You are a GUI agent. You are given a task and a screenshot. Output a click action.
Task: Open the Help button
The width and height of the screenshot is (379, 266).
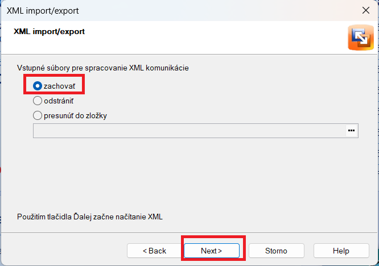click(341, 251)
